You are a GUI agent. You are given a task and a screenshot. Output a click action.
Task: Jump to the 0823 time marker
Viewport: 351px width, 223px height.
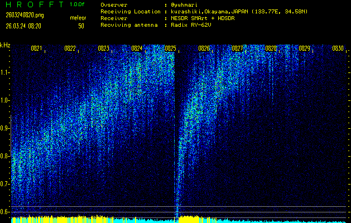pyautogui.click(x=103, y=49)
